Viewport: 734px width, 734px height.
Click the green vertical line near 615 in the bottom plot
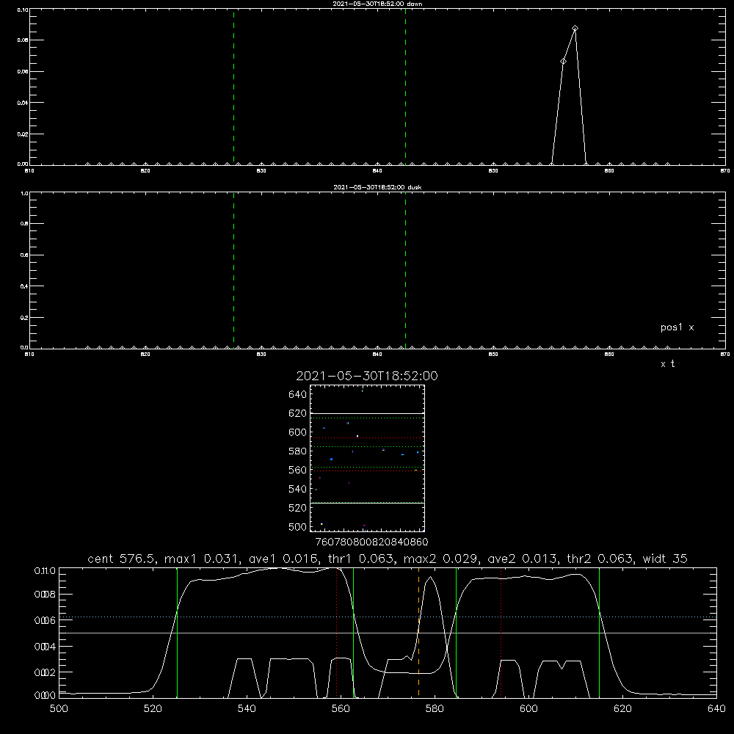[x=599, y=632]
